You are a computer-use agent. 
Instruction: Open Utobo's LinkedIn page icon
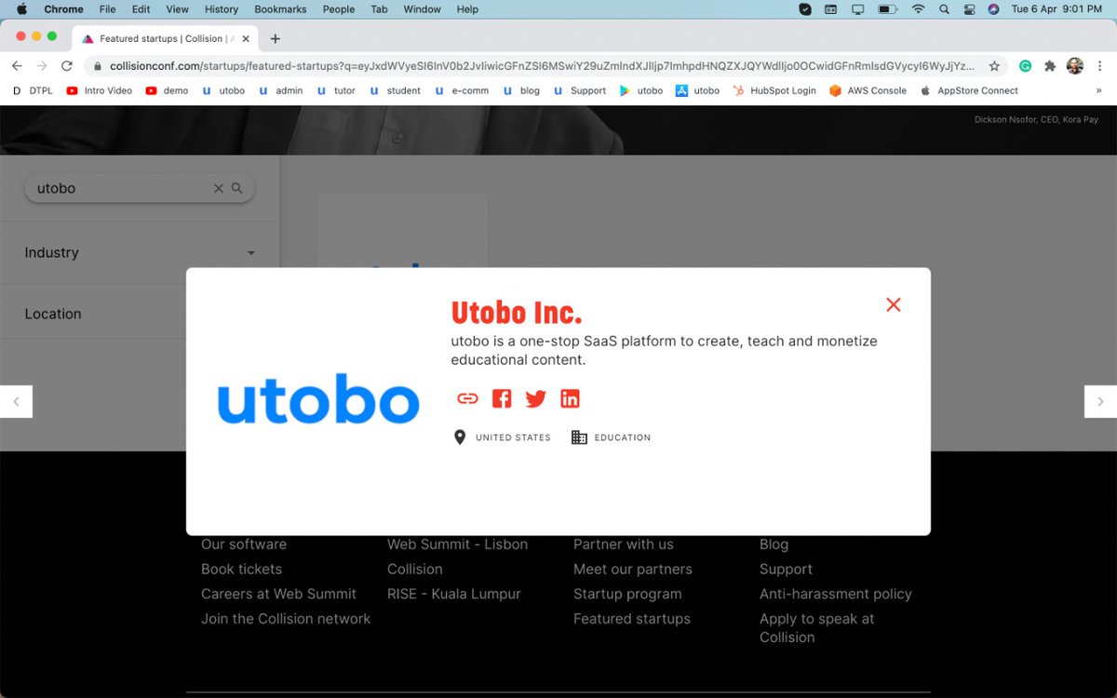570,399
